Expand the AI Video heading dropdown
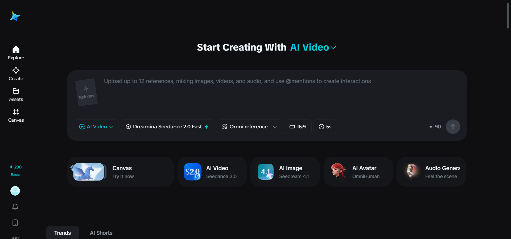Screen dimensions: 511x239 tap(313, 47)
